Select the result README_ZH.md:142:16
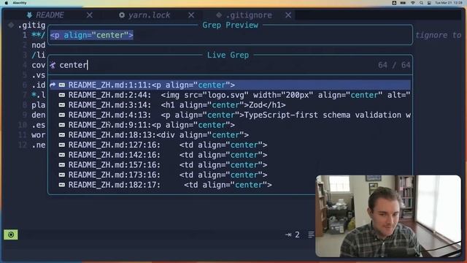The width and height of the screenshot is (467, 263). point(230,155)
